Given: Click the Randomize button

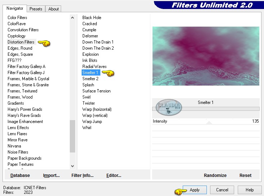Looking at the screenshot, I should click(x=215, y=176).
